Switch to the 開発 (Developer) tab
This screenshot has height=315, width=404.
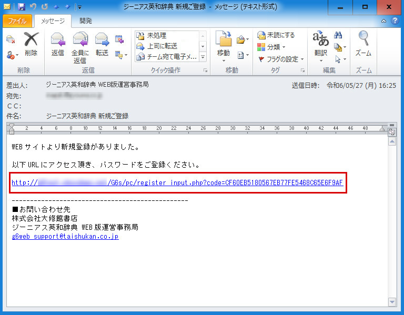[x=86, y=21]
